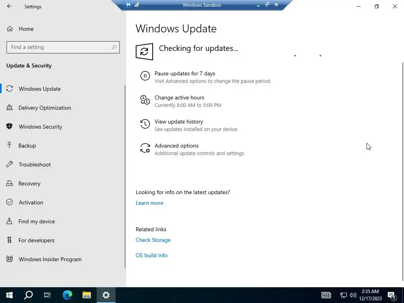Open the Check Storage link

153,240
